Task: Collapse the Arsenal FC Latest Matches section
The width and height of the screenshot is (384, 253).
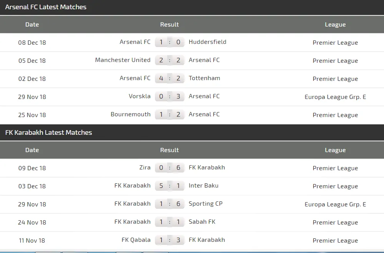Action: coord(45,7)
